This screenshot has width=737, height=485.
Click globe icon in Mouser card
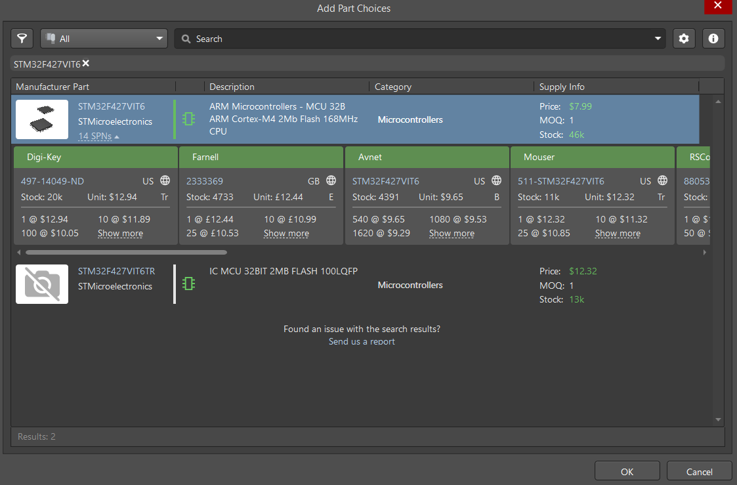tap(662, 181)
